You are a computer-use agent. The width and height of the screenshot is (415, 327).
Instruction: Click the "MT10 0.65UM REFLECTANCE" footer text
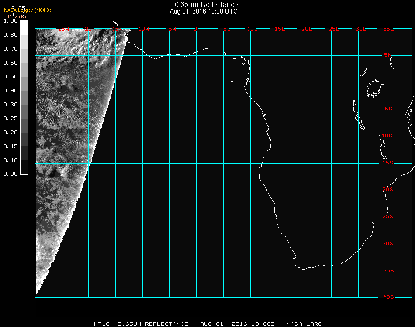141,324
